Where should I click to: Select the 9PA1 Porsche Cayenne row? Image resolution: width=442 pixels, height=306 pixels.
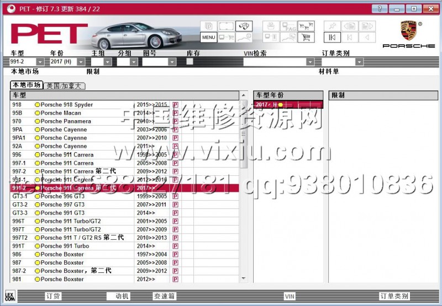pos(124,138)
